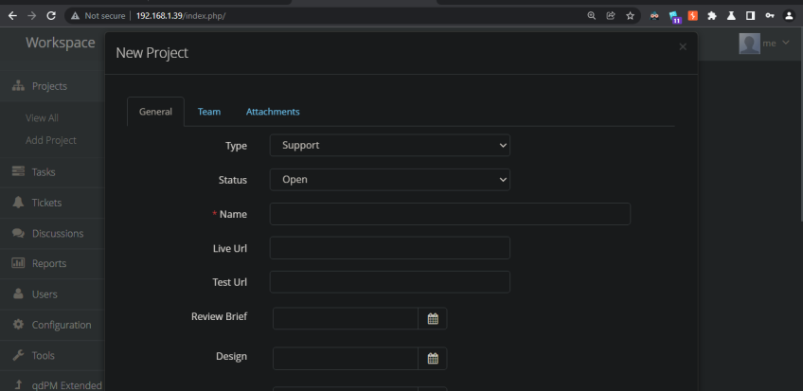Screen dimensions: 803x391
Task: Click the Live Url input field
Action: coord(390,248)
